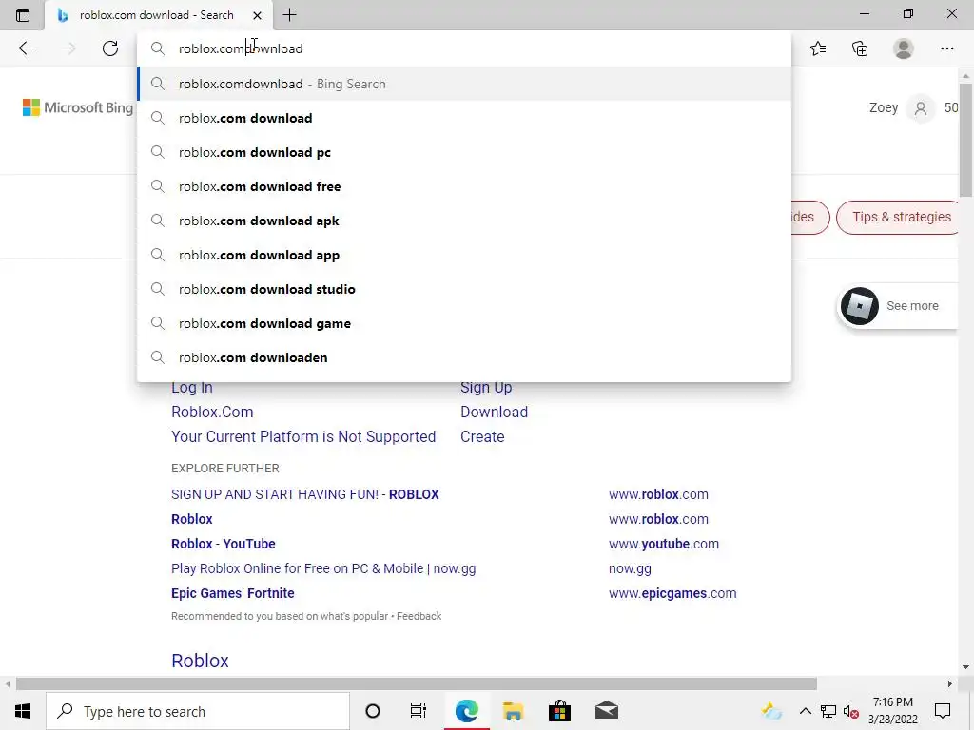
Task: Open the Collections button
Action: pos(860,48)
